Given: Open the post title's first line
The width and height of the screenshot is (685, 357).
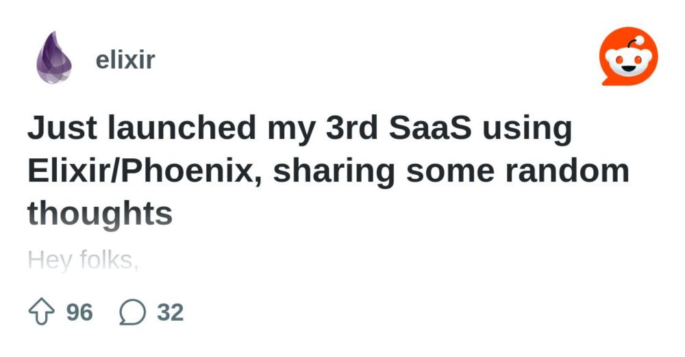Looking at the screenshot, I should pyautogui.click(x=299, y=129).
